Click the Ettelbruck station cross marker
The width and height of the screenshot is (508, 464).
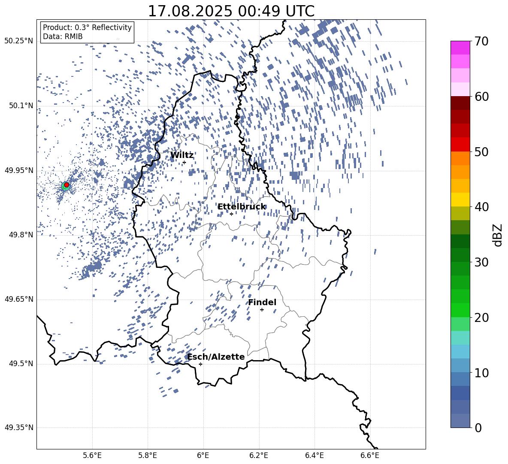pos(231,214)
